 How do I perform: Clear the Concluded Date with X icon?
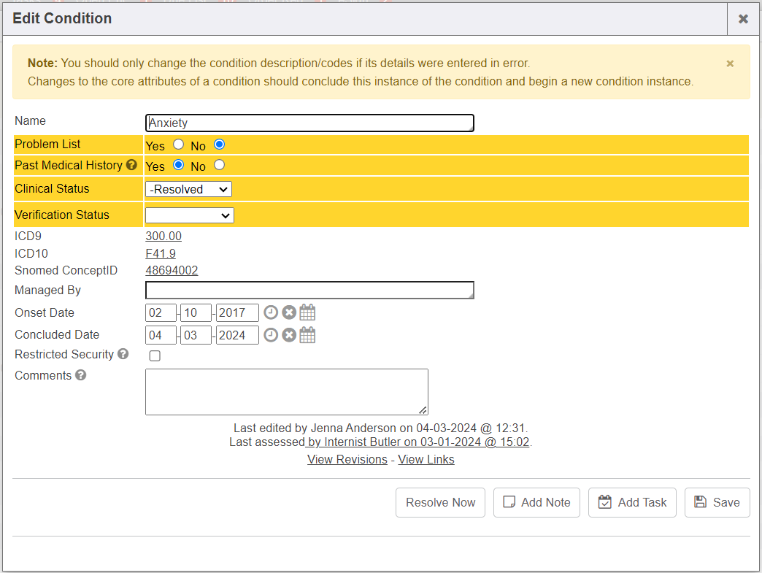(289, 335)
